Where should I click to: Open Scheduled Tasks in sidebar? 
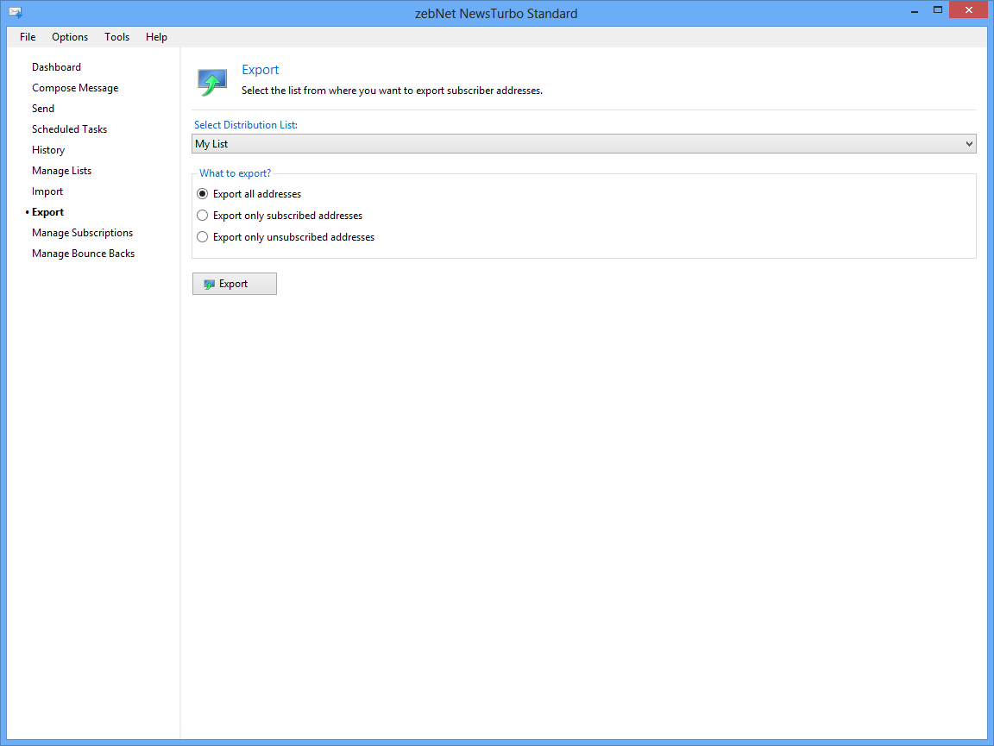tap(70, 129)
